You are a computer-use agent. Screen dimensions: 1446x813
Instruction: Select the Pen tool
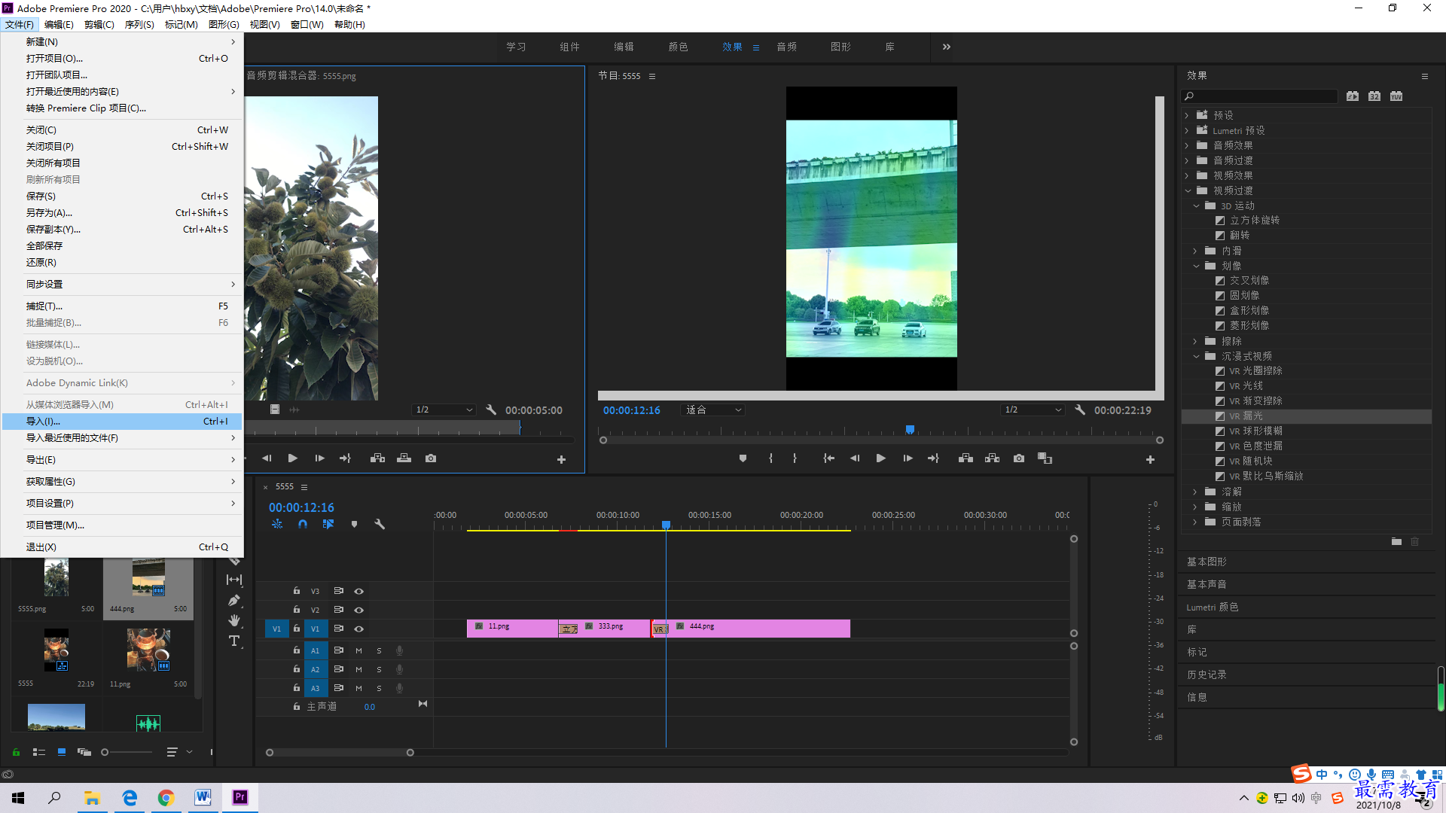click(234, 600)
